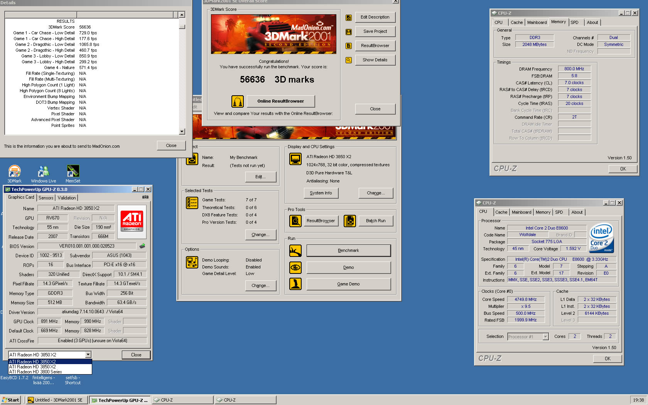Click the Show Details magnifier icon
Image resolution: width=648 pixels, height=405 pixels.
tap(349, 60)
